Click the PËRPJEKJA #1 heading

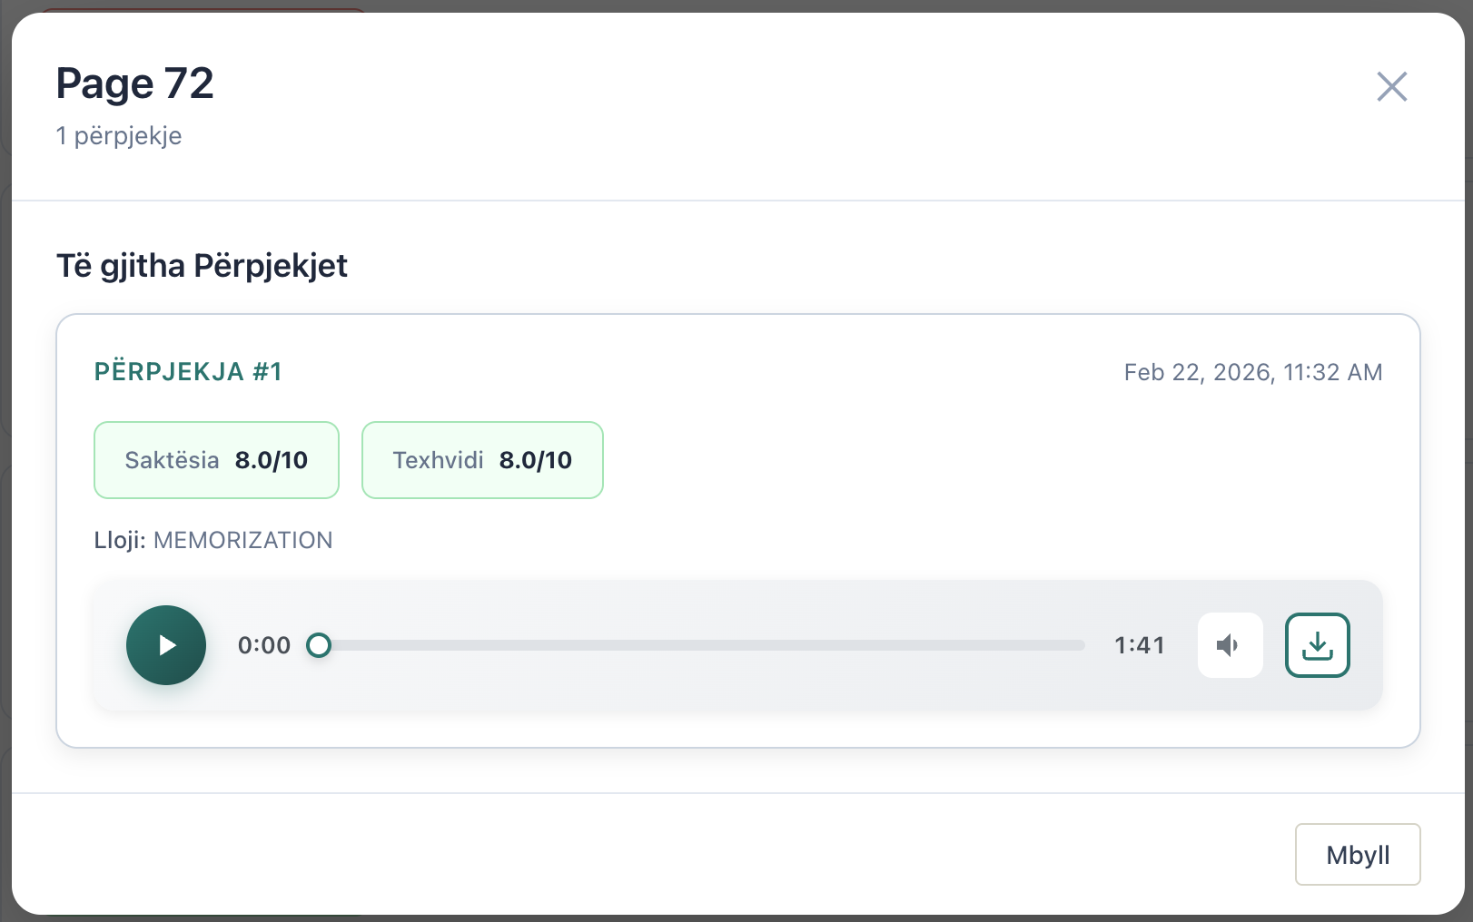(x=188, y=372)
